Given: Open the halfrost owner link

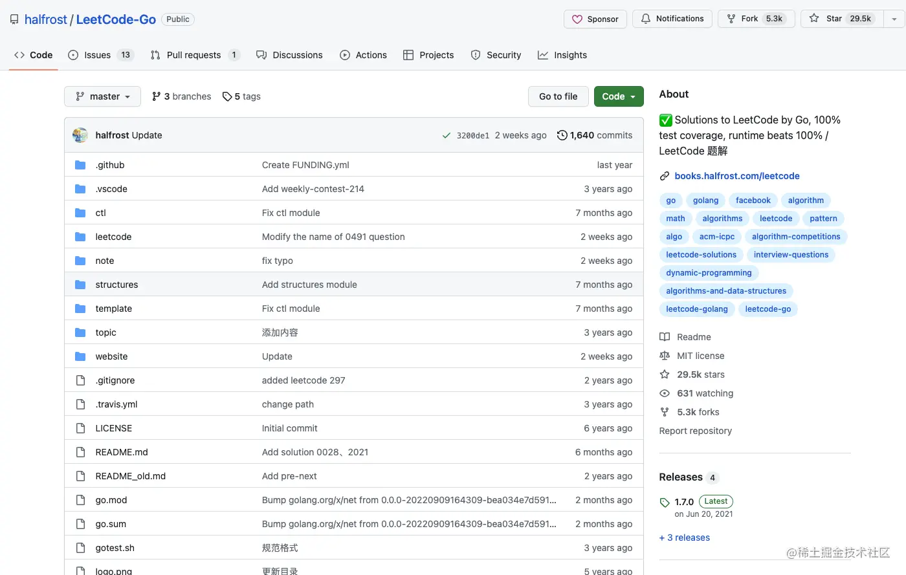Looking at the screenshot, I should 46,19.
